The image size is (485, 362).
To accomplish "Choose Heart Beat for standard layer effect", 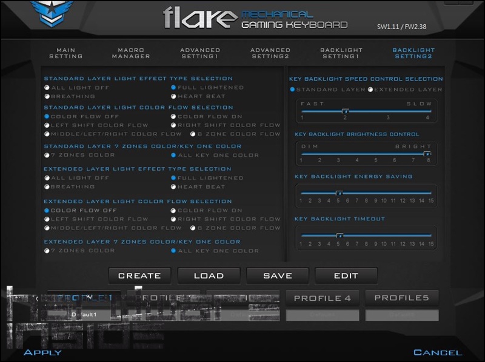I will (x=173, y=96).
